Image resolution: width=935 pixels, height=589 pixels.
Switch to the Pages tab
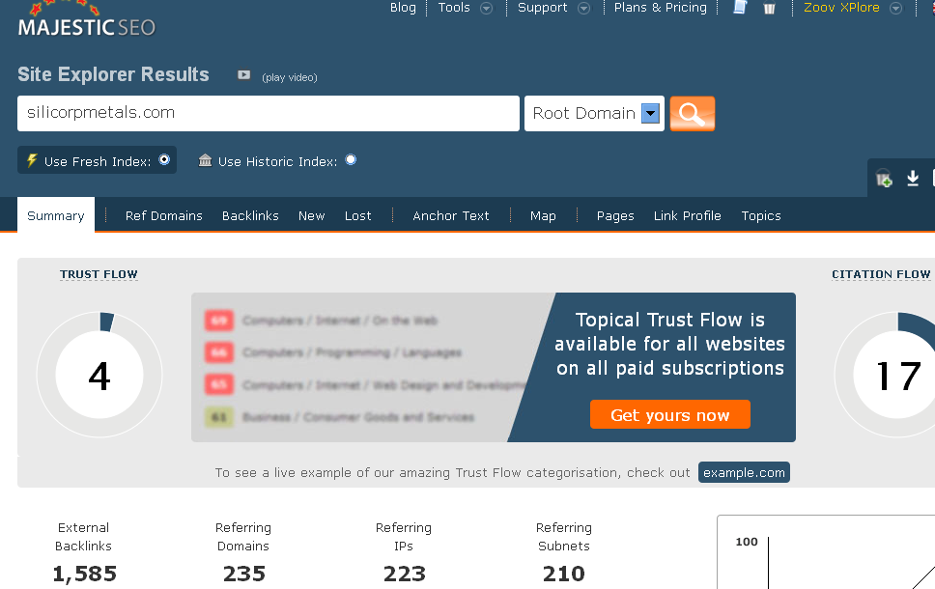[x=615, y=216]
